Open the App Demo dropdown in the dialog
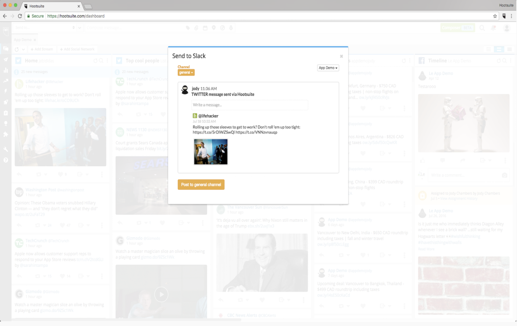 tap(328, 68)
